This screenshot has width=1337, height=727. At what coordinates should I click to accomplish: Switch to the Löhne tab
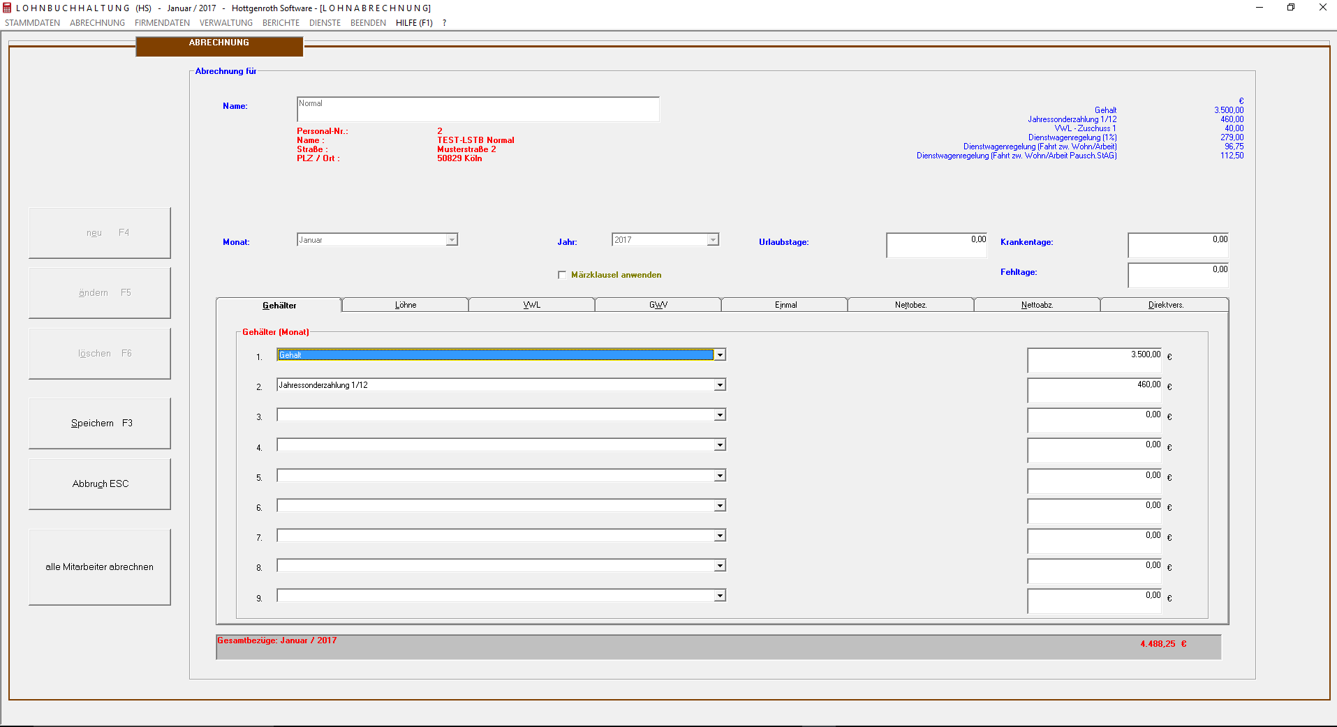pos(405,305)
